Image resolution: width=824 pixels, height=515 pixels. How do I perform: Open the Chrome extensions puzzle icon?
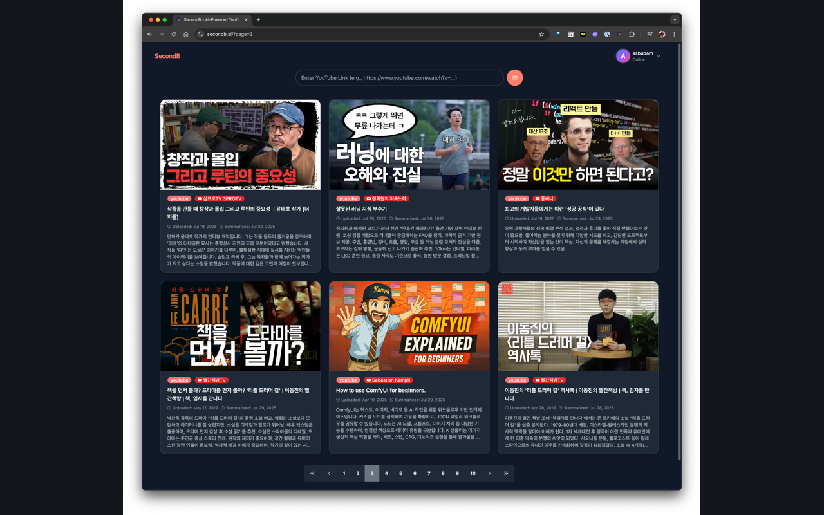tap(632, 34)
